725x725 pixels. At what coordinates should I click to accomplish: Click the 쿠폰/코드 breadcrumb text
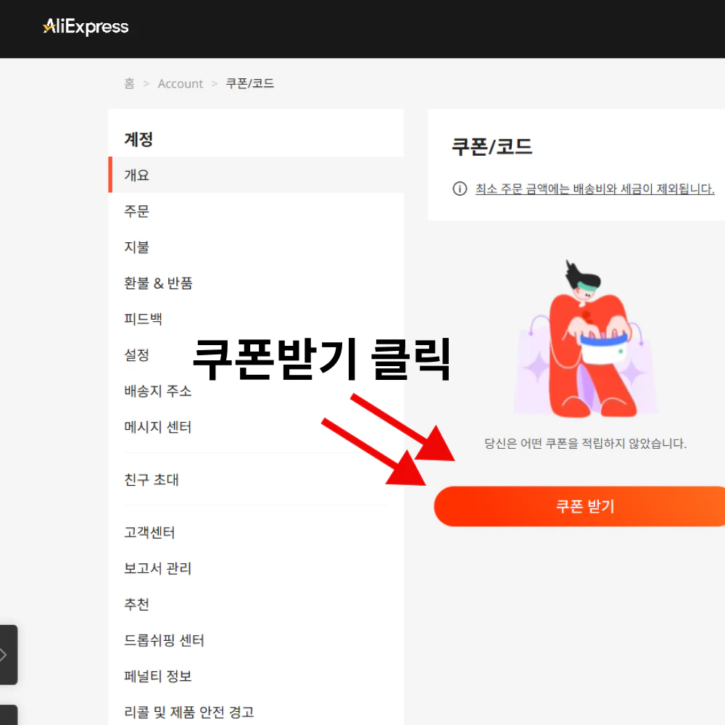[249, 83]
